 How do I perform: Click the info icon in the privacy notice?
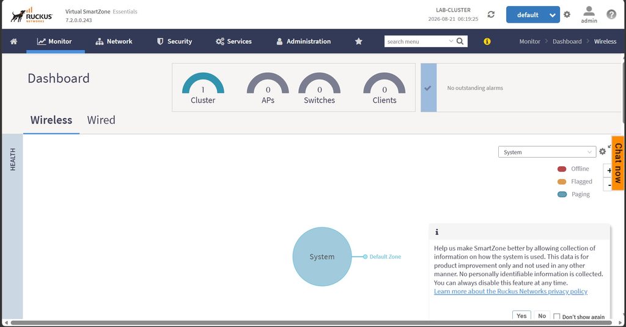coord(436,232)
